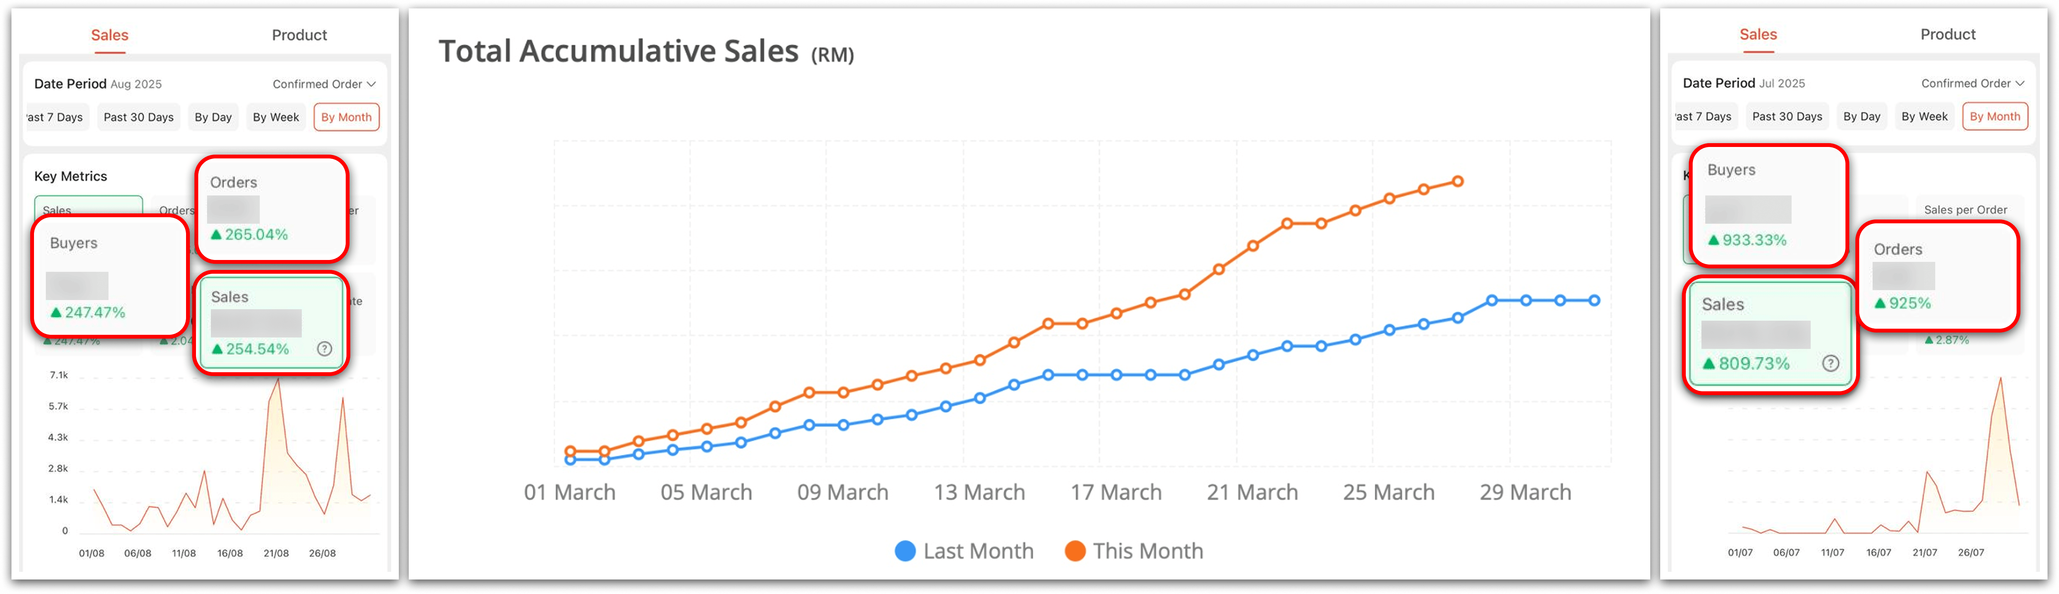Screen dimensions: 2059x594
Task: Click the green up-arrow beside 254.54%
Action: [x=217, y=350]
